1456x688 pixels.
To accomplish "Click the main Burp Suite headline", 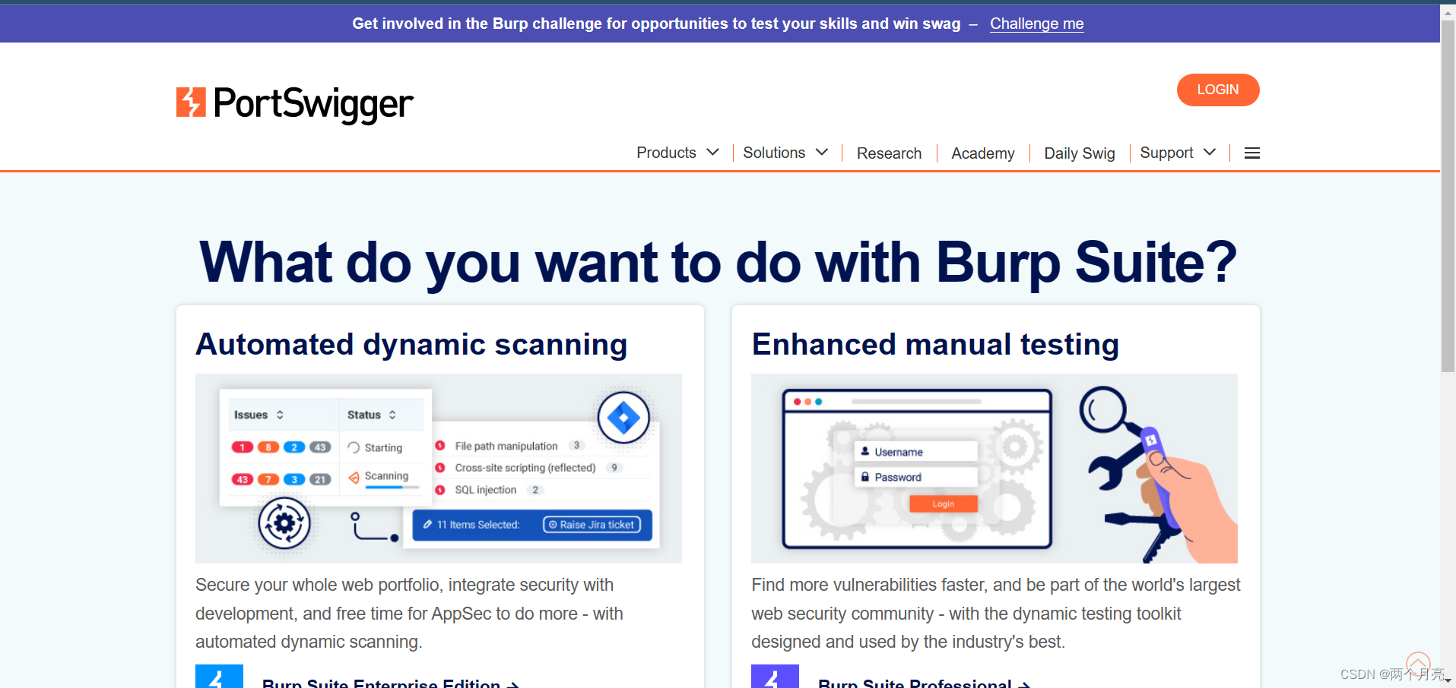I will click(x=718, y=263).
